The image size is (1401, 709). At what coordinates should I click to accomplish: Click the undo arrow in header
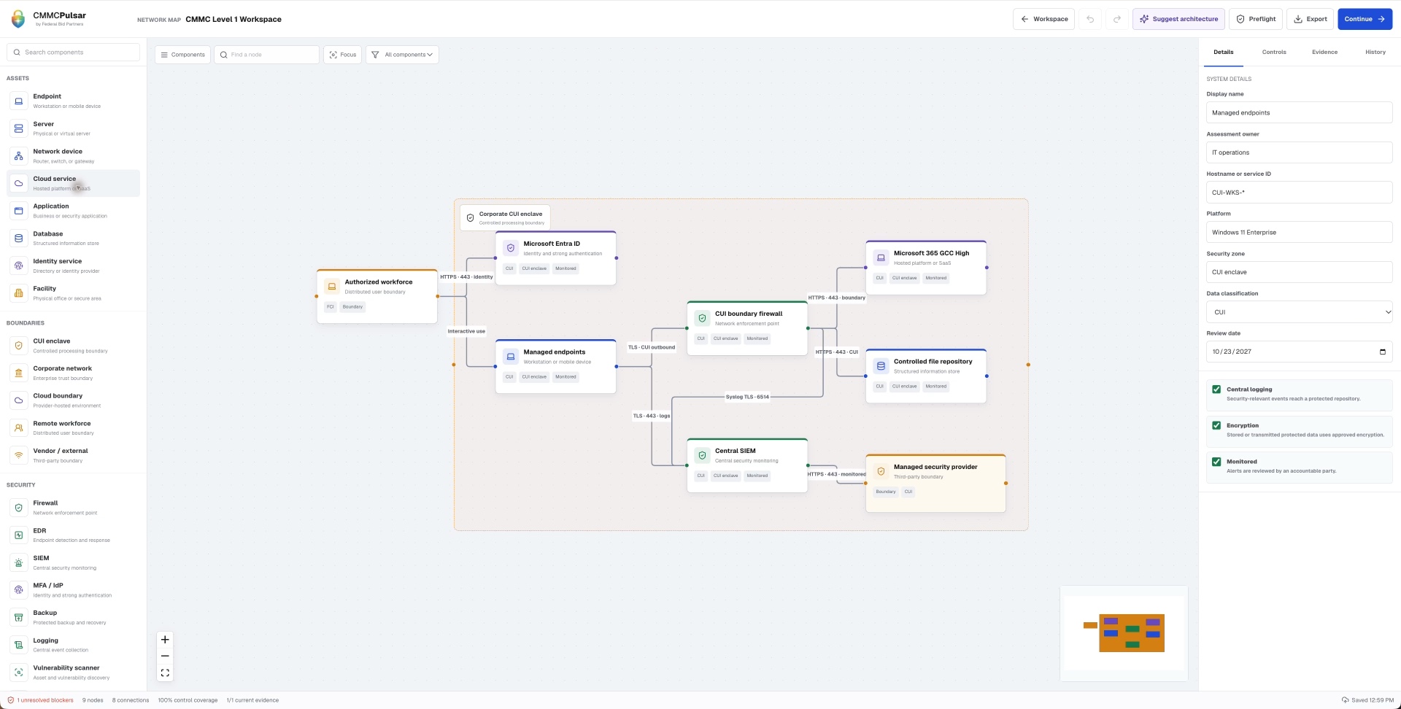tap(1090, 19)
